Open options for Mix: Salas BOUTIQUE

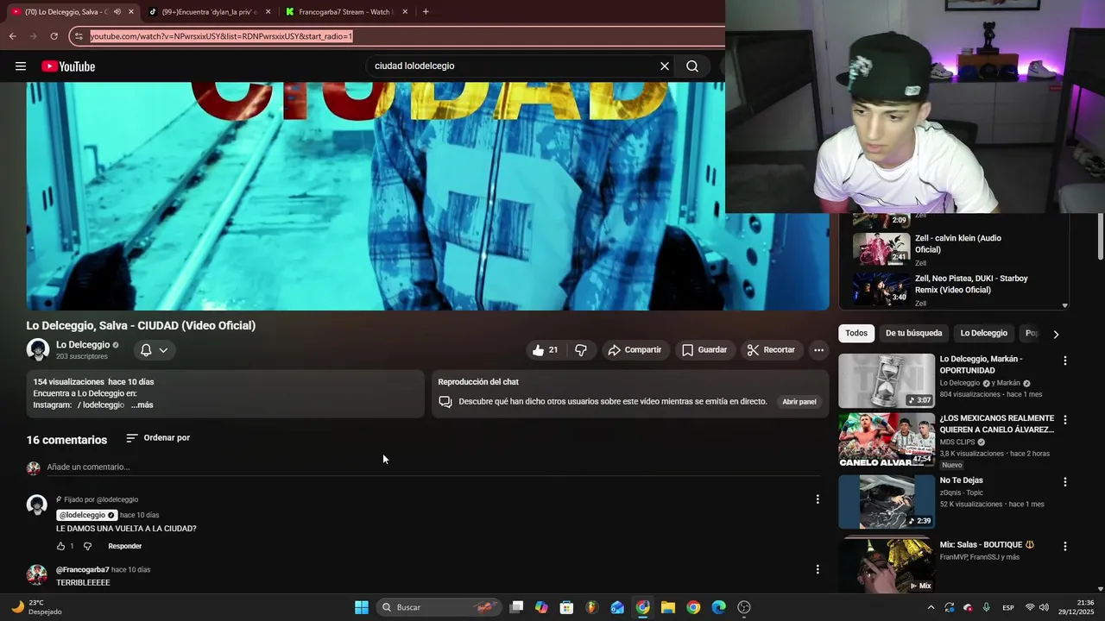coord(1064,547)
